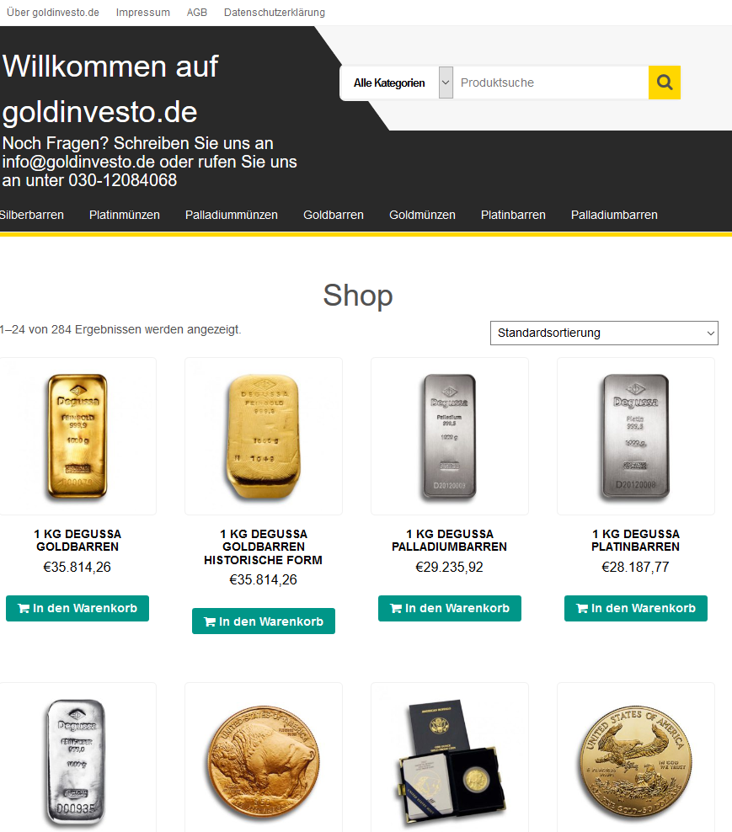The width and height of the screenshot is (732, 832).
Task: Expand the Standardsortierung sorting dropdown
Action: click(x=604, y=333)
